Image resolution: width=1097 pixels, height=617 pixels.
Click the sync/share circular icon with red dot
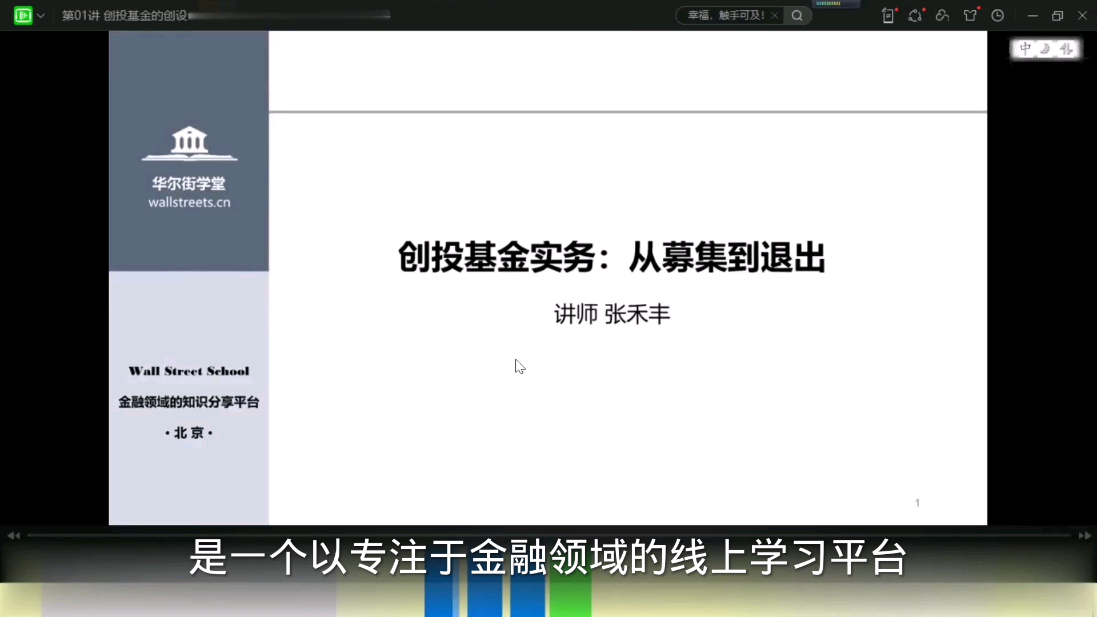(x=916, y=15)
